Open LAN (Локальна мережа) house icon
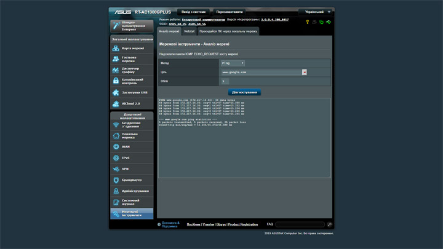 click(116, 135)
